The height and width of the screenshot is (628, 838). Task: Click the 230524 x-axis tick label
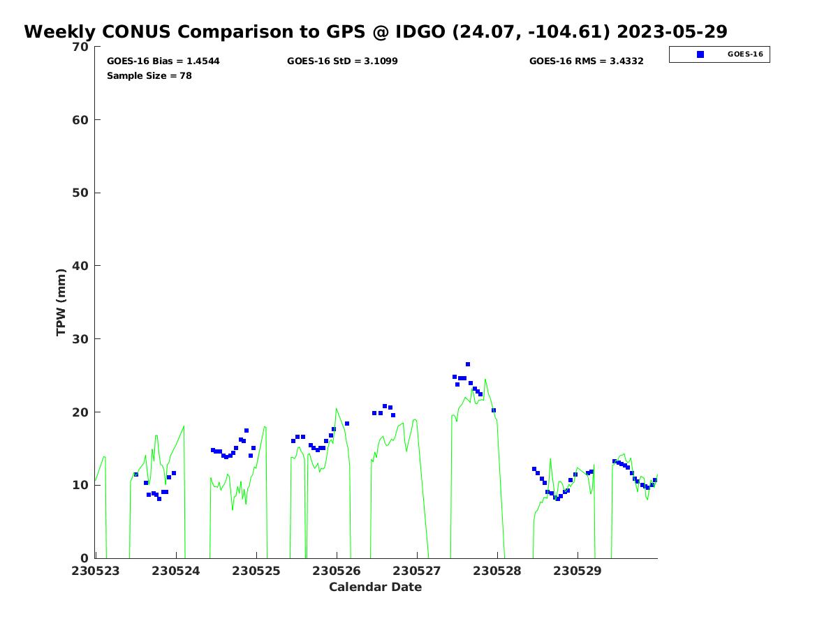point(176,571)
